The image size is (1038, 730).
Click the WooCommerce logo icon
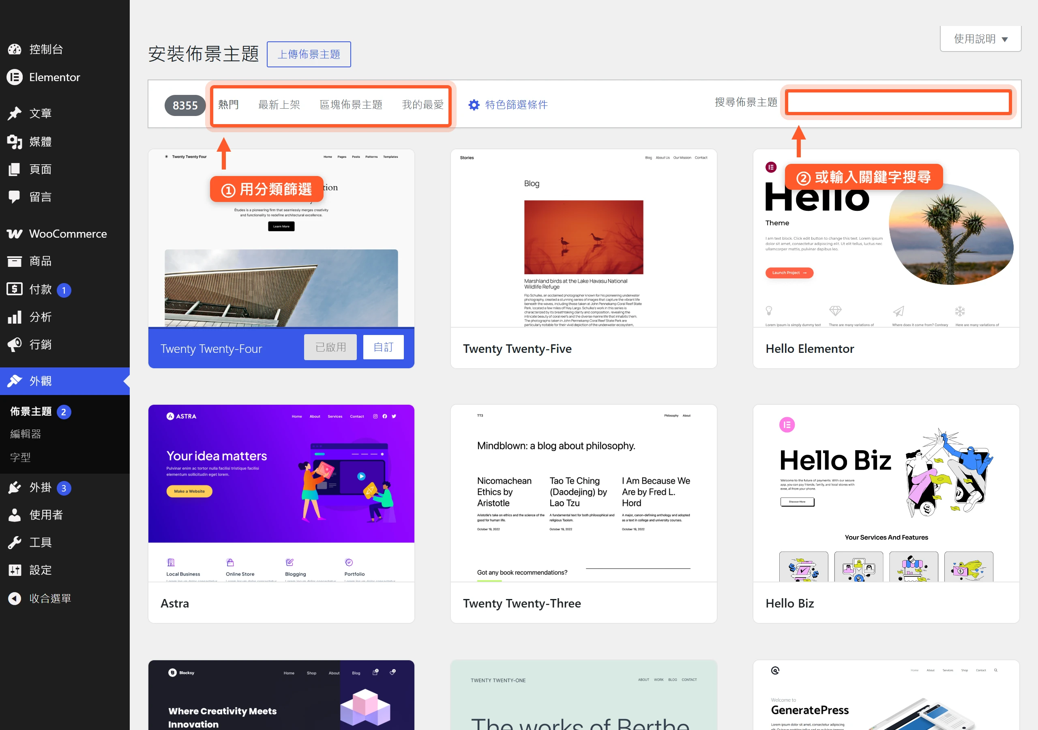coord(15,234)
